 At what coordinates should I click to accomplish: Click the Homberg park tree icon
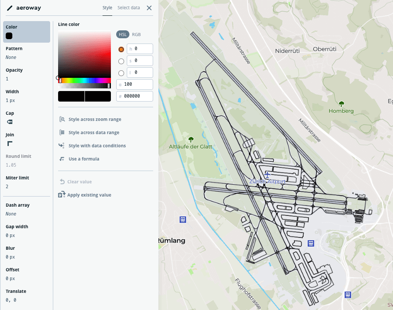tap(341, 104)
